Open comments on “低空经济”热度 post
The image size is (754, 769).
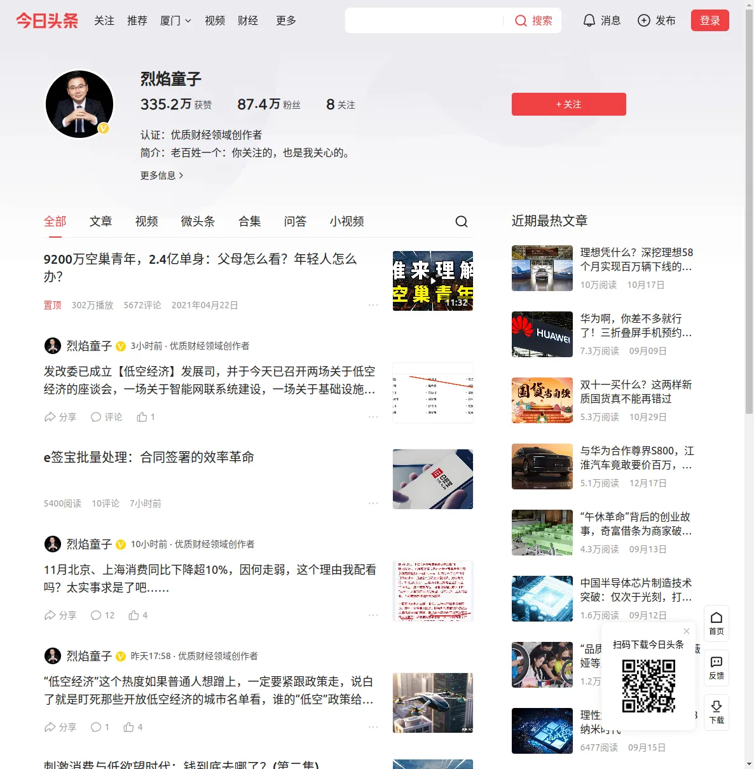click(x=100, y=727)
